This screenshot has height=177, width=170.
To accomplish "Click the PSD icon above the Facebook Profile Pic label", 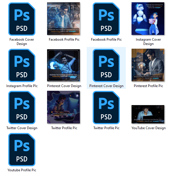I will tap(106, 19).
